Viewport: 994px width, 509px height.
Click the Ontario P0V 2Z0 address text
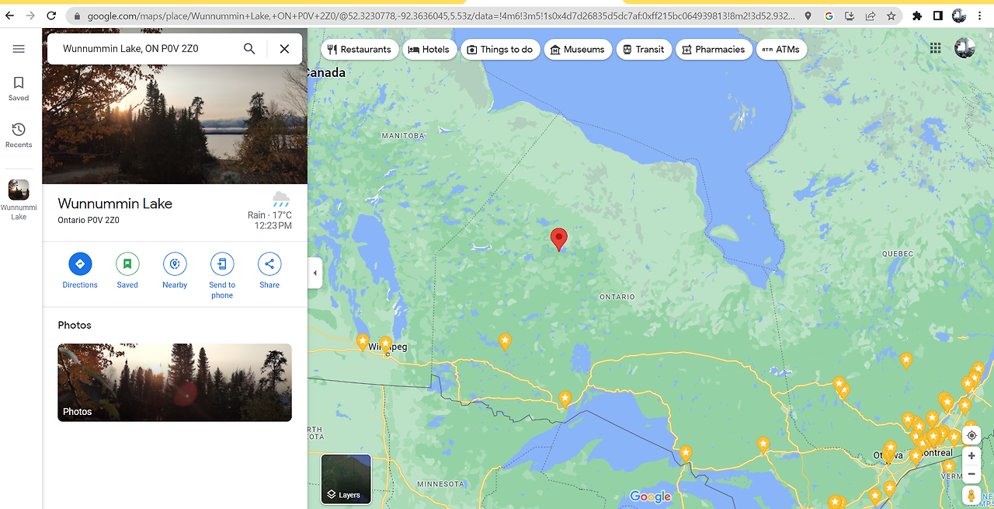[89, 220]
